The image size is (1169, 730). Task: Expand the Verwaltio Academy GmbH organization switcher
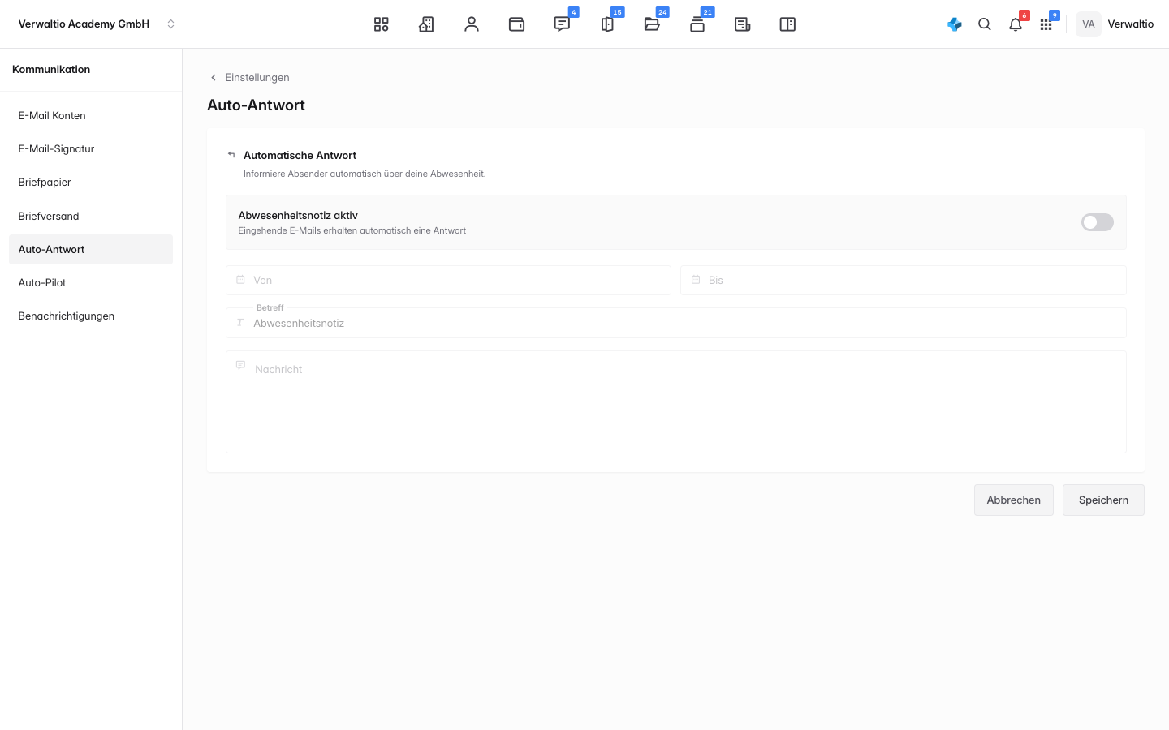click(97, 24)
